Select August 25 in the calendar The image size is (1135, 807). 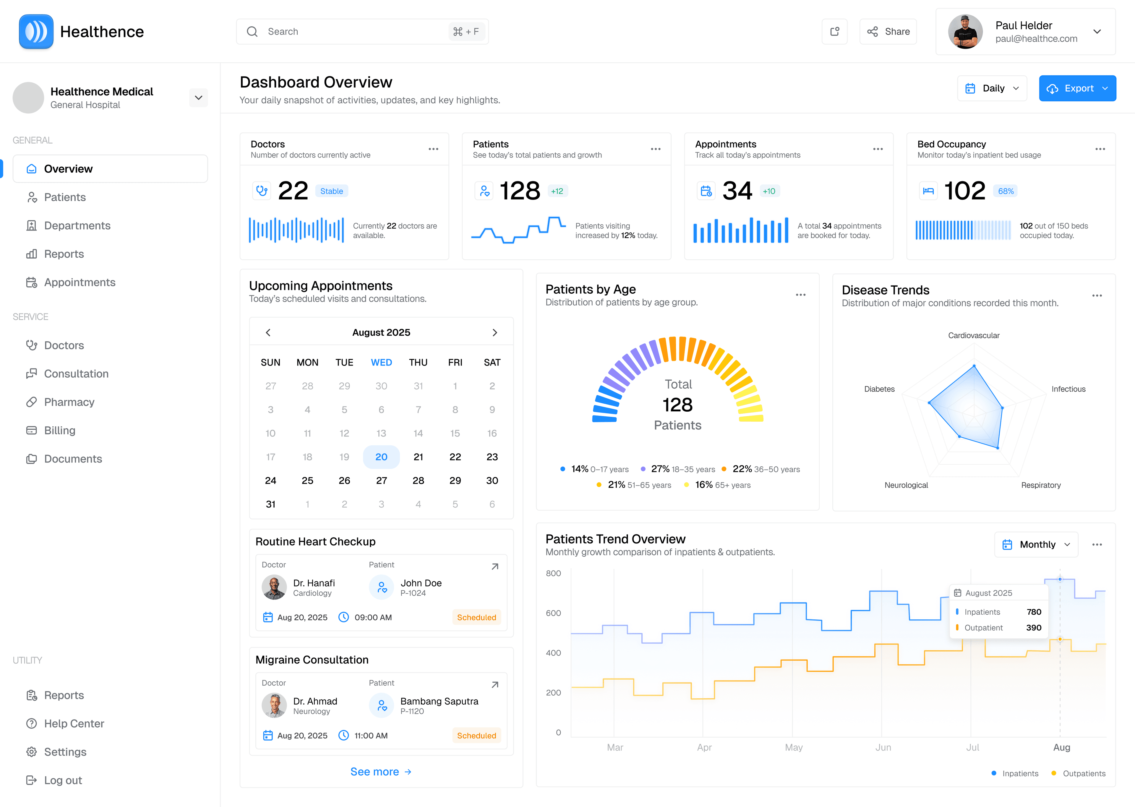point(308,480)
